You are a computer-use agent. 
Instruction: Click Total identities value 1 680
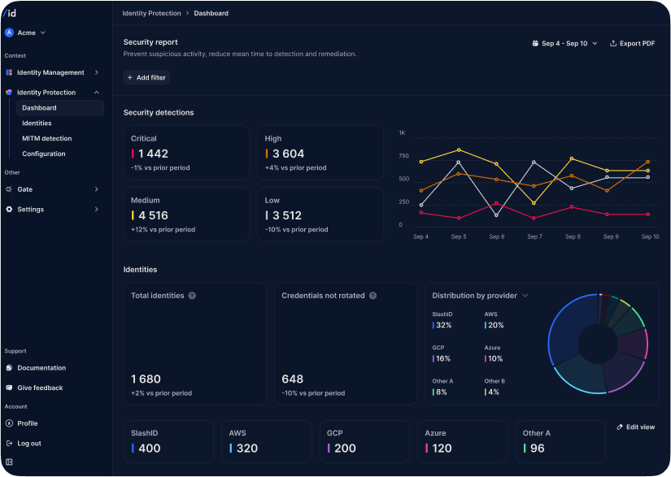[146, 379]
